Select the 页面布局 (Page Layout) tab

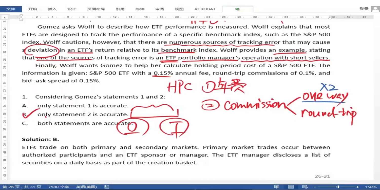[96, 9]
